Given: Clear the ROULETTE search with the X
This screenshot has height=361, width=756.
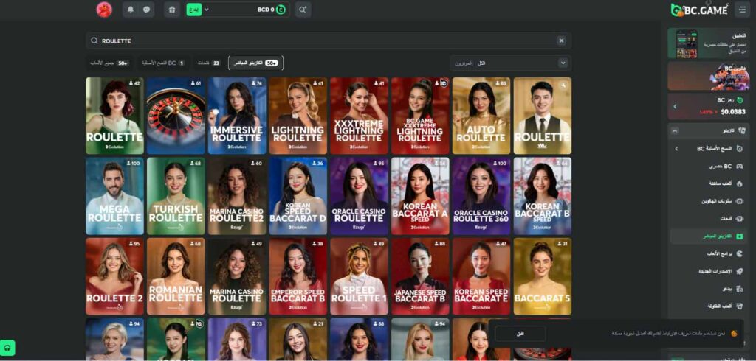Looking at the screenshot, I should pos(561,41).
